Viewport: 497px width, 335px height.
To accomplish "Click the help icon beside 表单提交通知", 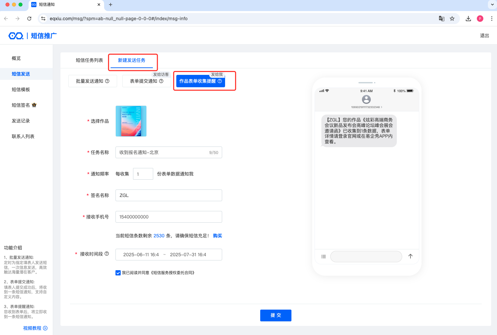I will [161, 81].
